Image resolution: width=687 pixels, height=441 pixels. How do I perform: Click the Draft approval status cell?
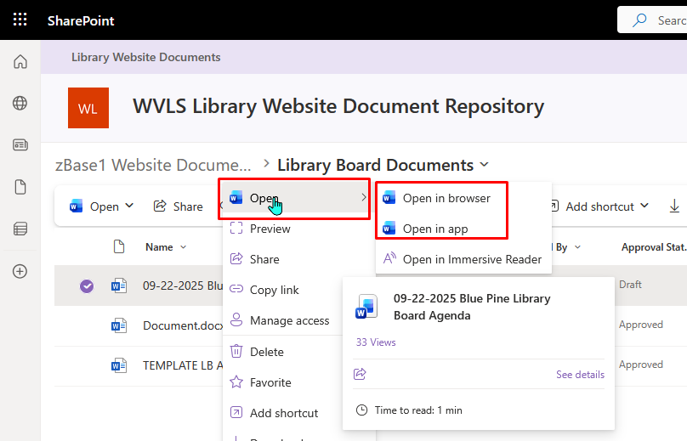tap(631, 285)
